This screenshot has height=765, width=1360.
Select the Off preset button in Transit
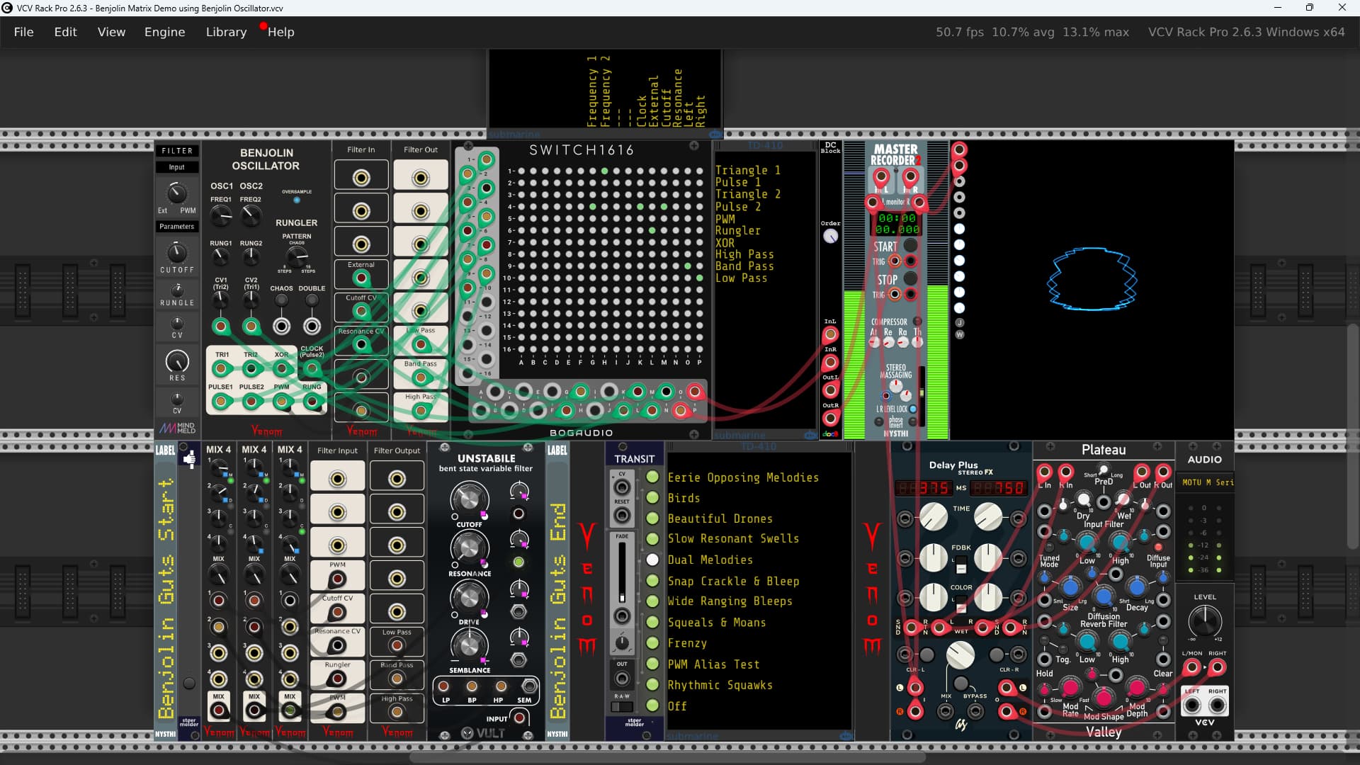[x=652, y=705]
